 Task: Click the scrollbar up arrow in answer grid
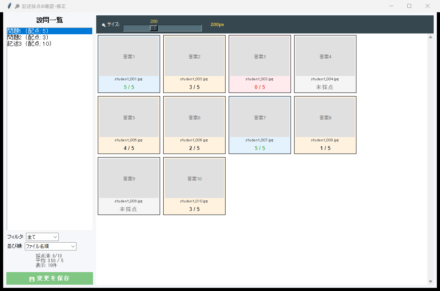coord(431,37)
